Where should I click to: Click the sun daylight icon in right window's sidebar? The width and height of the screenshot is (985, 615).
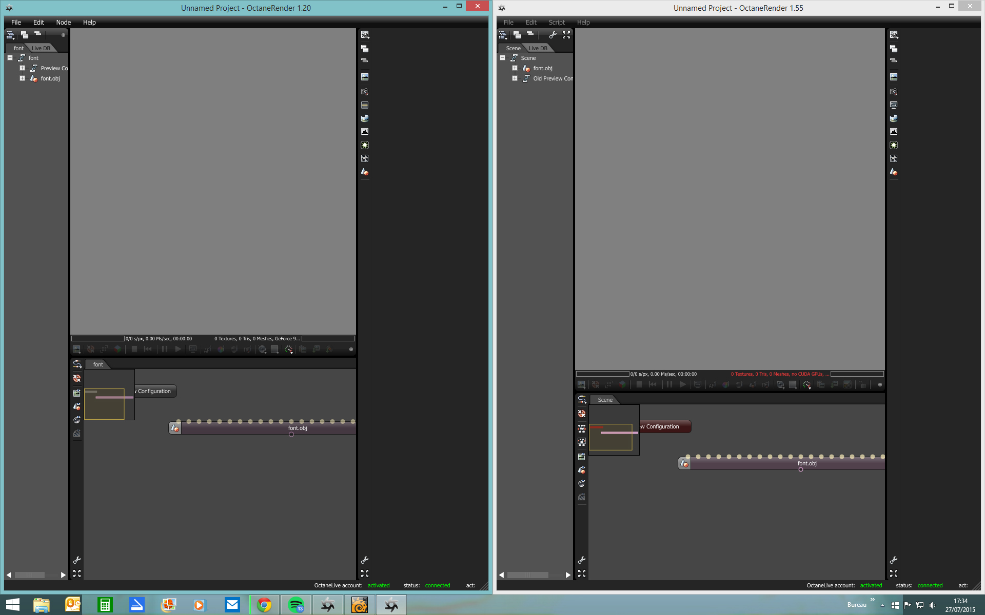[894, 145]
